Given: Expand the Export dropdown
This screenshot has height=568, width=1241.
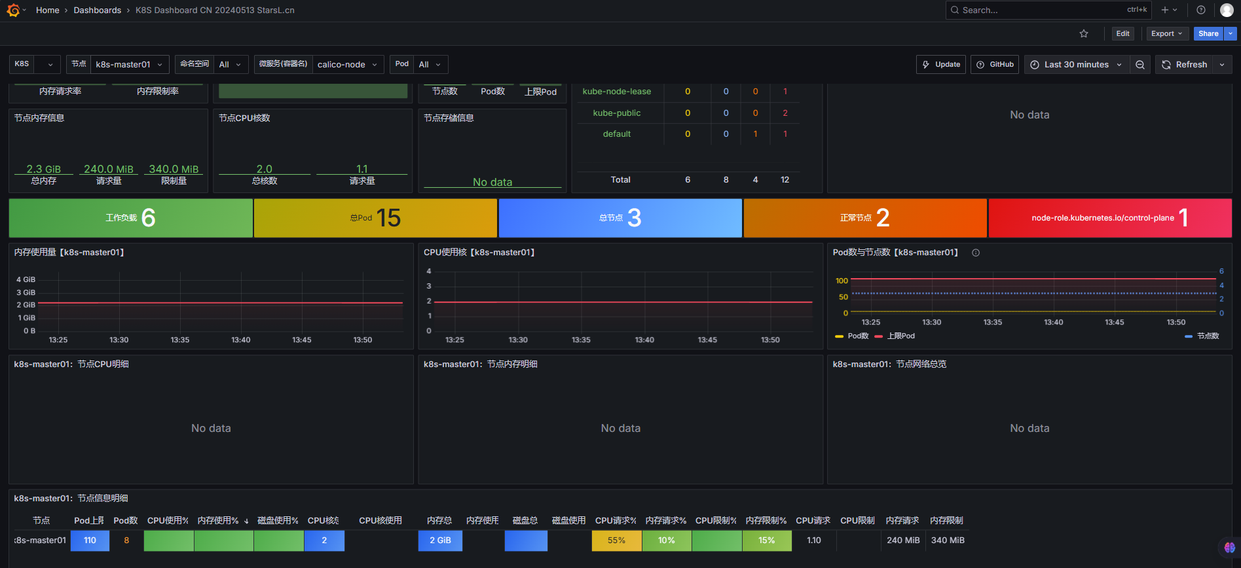Looking at the screenshot, I should pyautogui.click(x=1167, y=33).
